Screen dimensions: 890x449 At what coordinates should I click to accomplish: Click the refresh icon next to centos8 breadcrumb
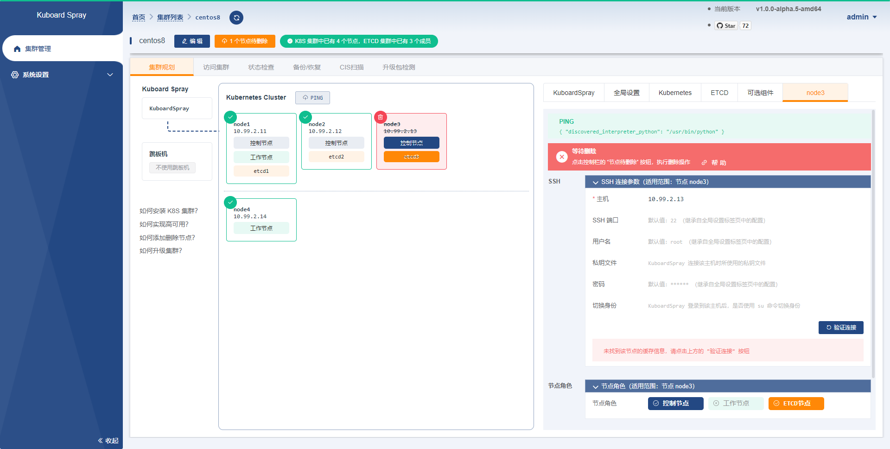(236, 18)
